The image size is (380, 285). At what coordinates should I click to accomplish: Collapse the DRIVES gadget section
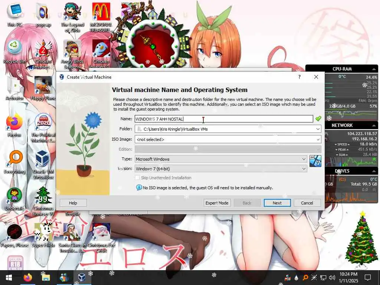click(374, 171)
